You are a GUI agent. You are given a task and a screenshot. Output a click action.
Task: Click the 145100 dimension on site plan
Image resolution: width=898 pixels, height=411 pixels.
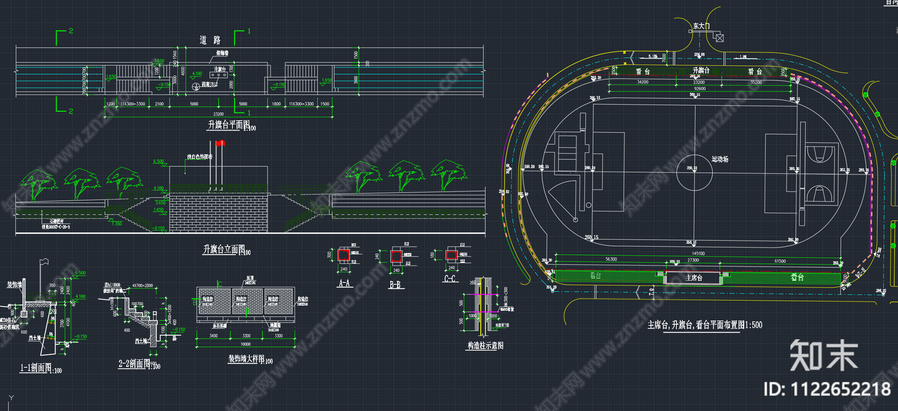(x=698, y=253)
